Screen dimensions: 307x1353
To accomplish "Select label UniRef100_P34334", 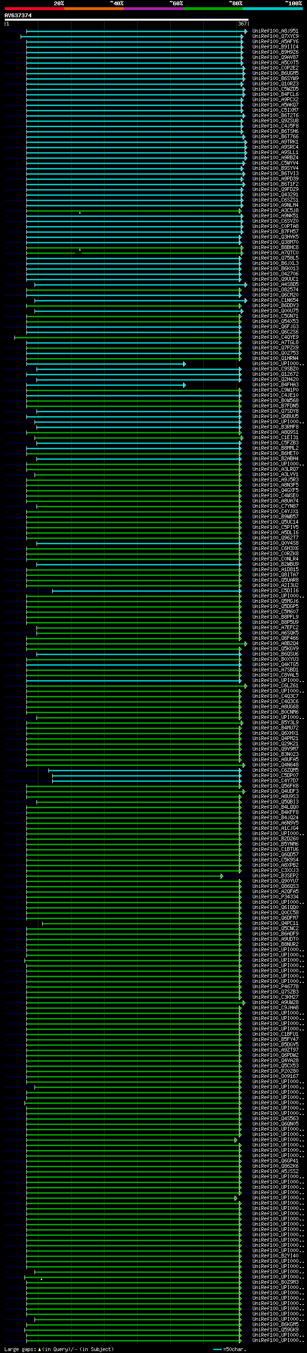I will pyautogui.click(x=275, y=897).
